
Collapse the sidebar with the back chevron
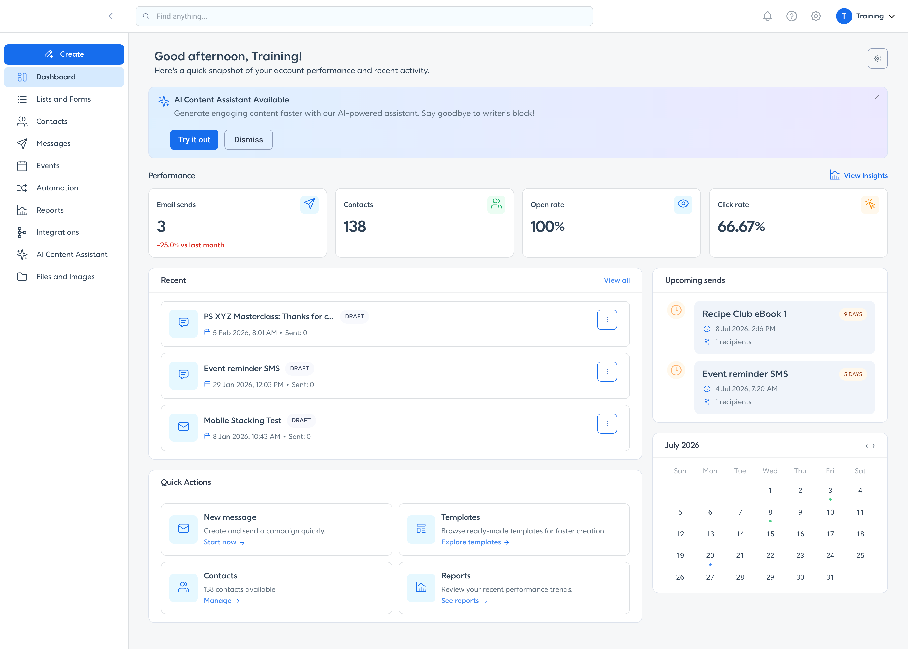pos(111,16)
